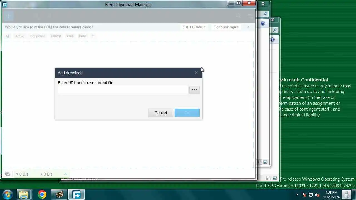Focus the URL input field
This screenshot has width=356, height=200.
click(x=123, y=90)
